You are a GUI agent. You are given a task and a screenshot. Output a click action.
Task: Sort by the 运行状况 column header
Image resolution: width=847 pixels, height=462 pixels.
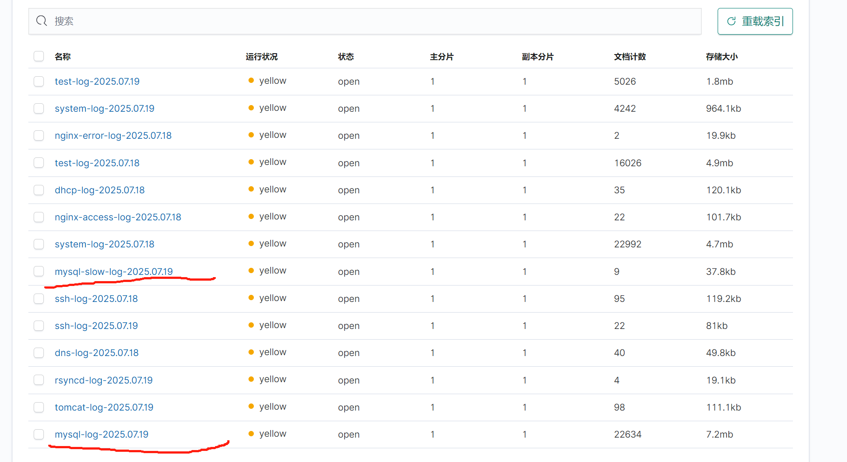point(261,57)
